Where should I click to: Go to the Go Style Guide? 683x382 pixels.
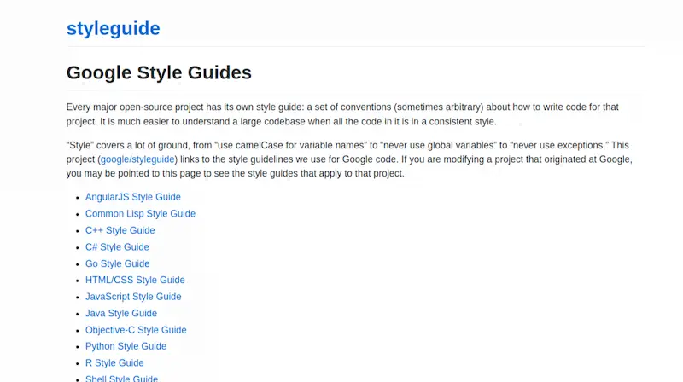117,263
